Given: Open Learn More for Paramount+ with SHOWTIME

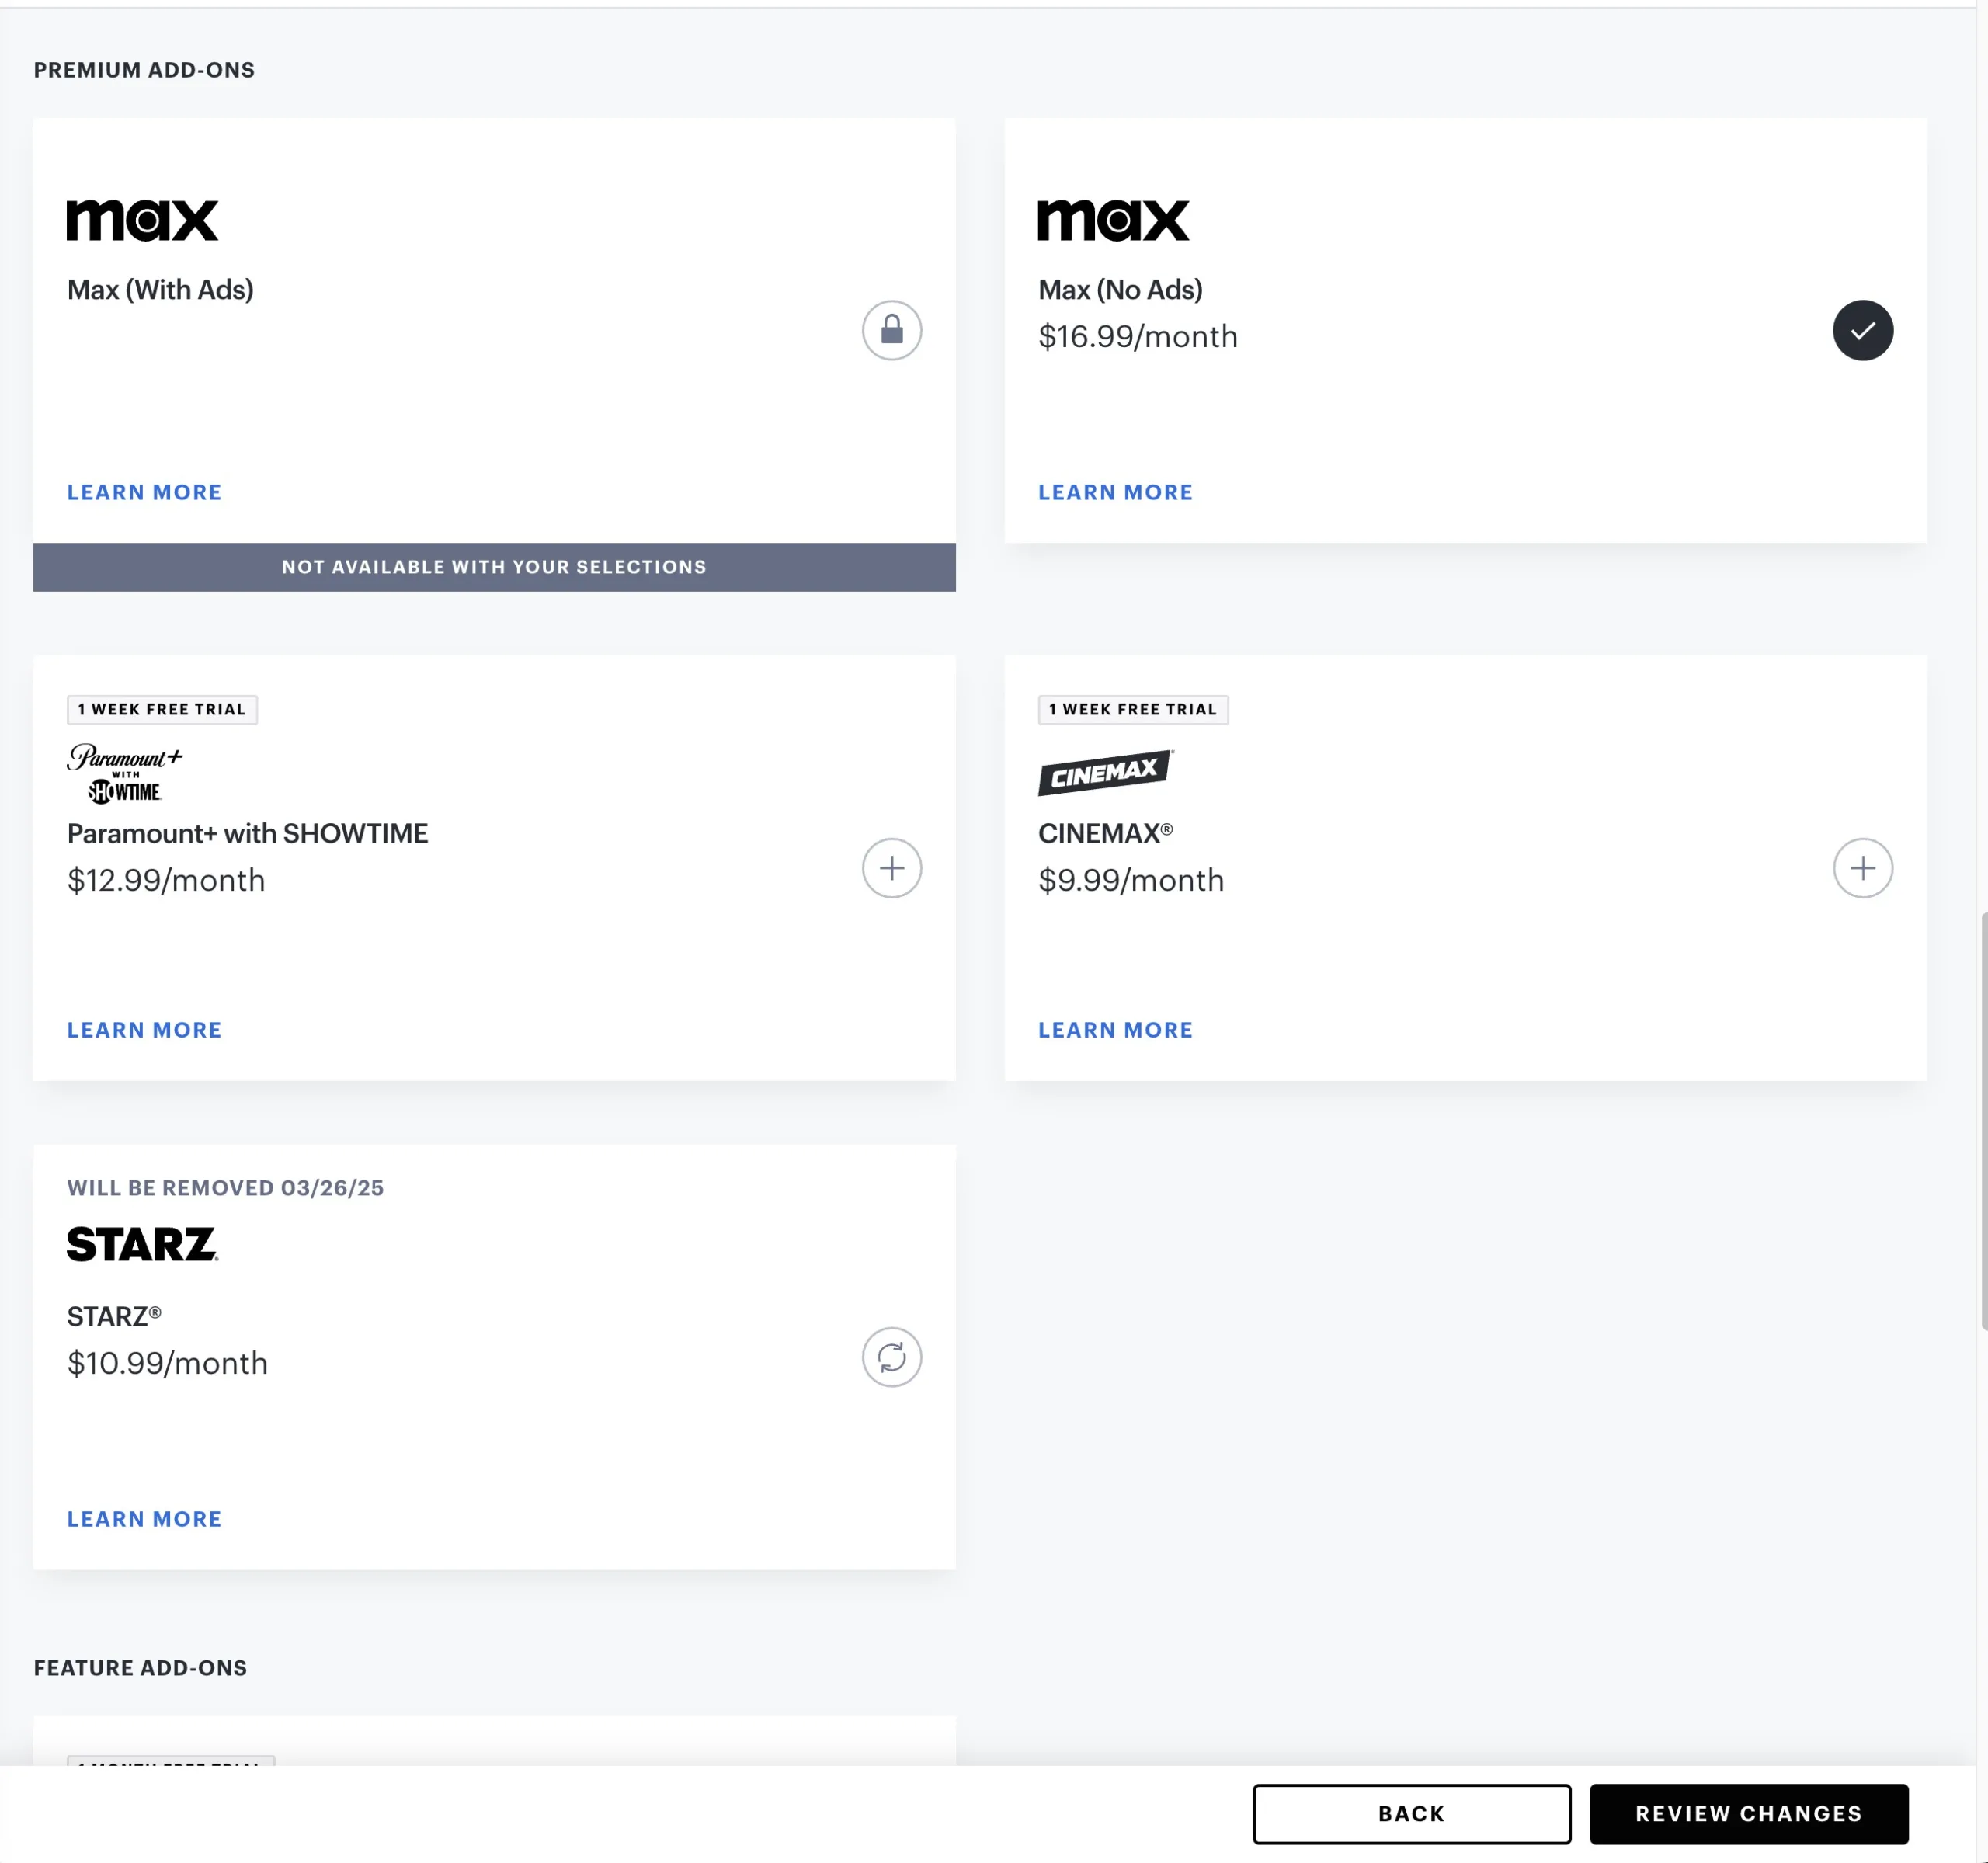Looking at the screenshot, I should 144,1029.
